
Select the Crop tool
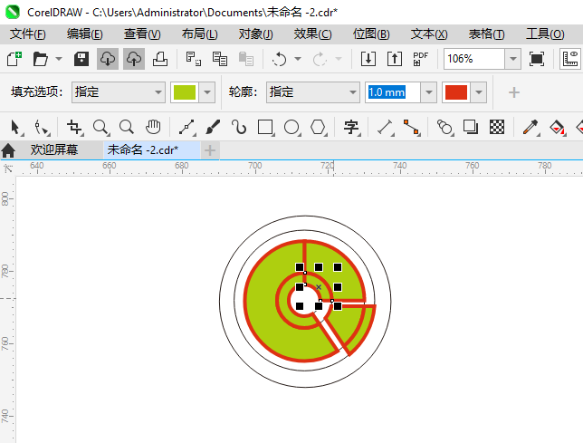pyautogui.click(x=75, y=127)
